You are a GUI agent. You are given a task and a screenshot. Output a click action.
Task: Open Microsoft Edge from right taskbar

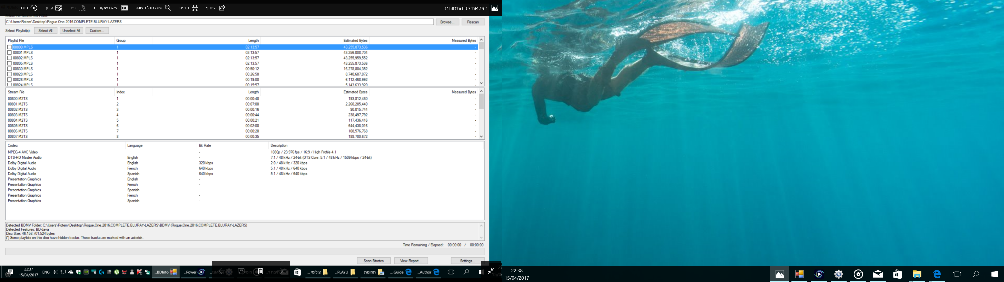[x=937, y=274]
